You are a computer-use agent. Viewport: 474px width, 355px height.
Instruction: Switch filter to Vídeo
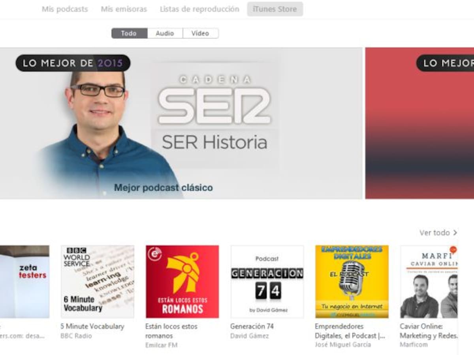click(201, 34)
